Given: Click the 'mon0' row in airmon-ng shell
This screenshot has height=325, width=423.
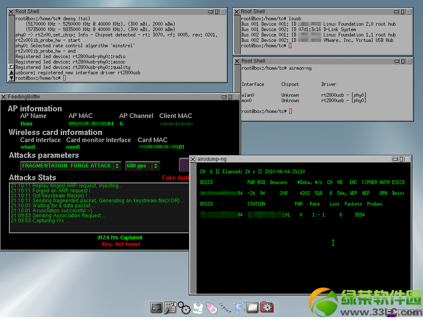Looking at the screenshot, I should pyautogui.click(x=304, y=100).
